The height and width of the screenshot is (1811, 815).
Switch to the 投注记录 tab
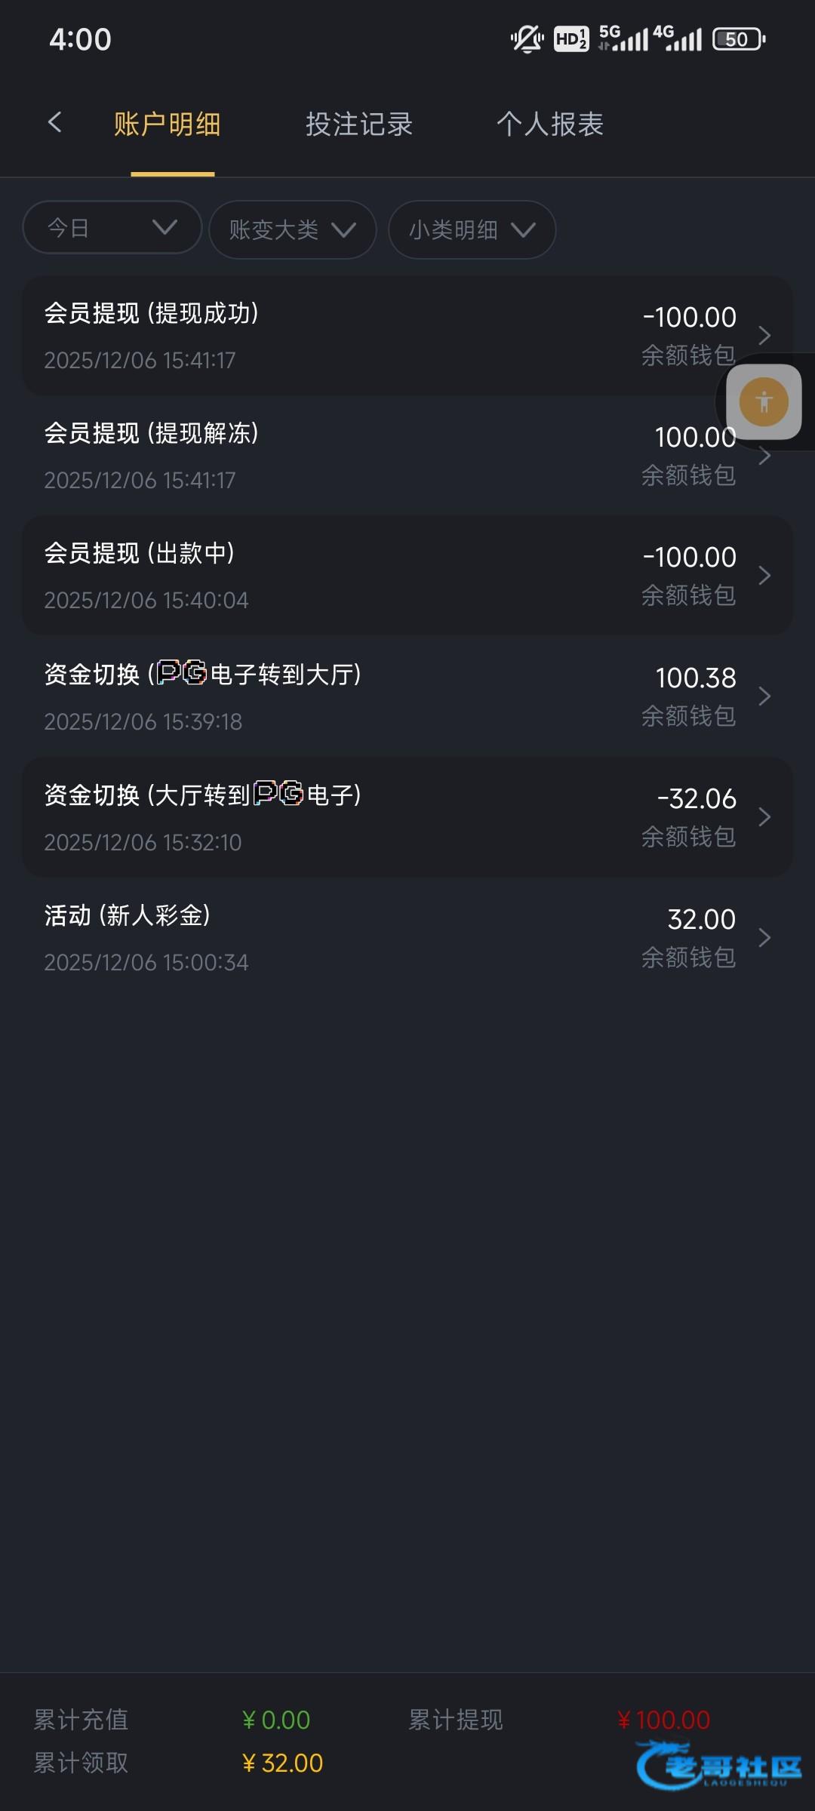359,125
